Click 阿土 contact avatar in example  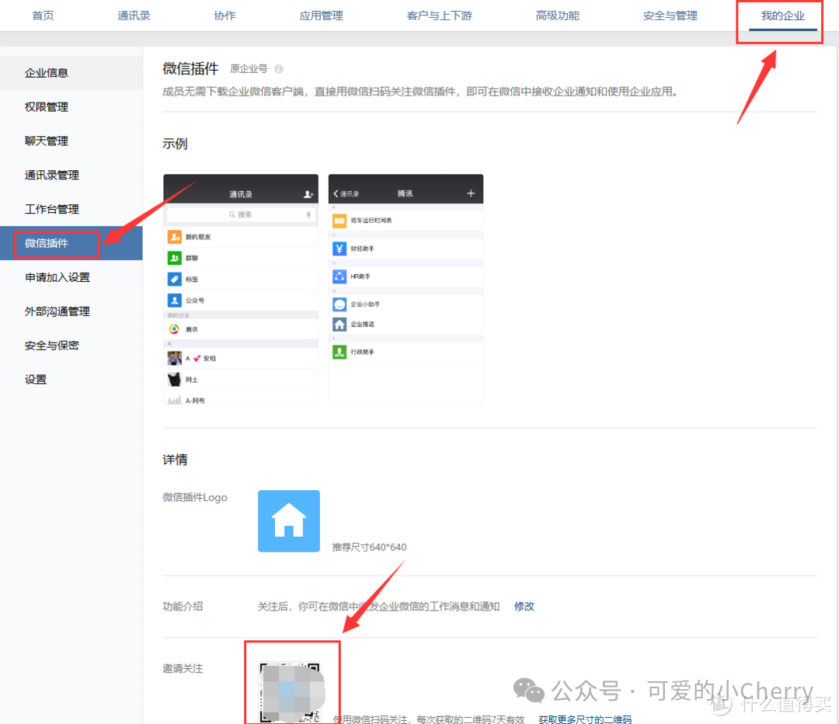click(x=175, y=379)
